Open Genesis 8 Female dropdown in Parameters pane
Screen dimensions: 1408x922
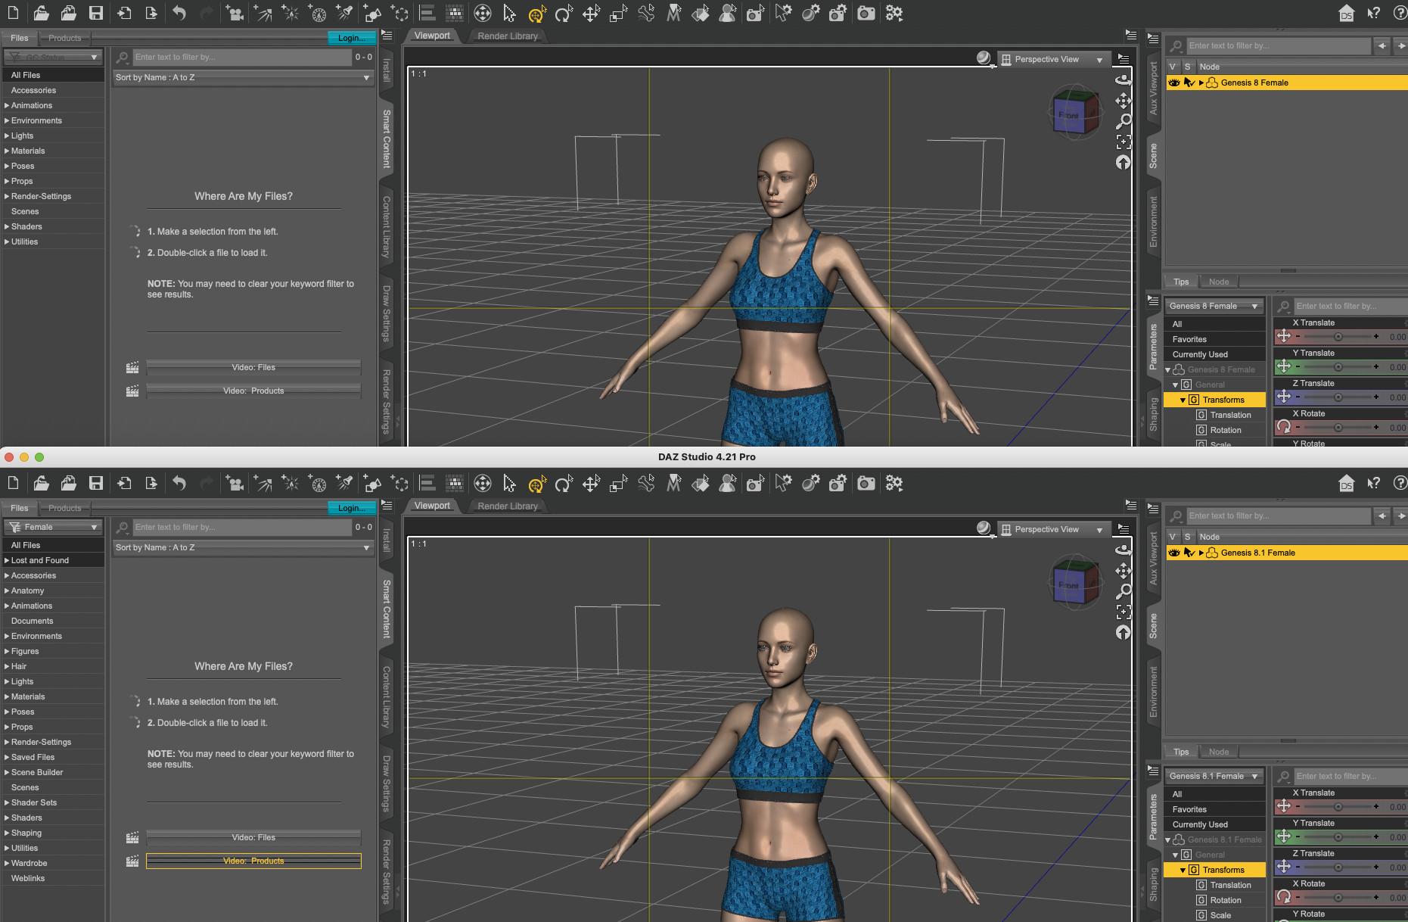(1214, 306)
